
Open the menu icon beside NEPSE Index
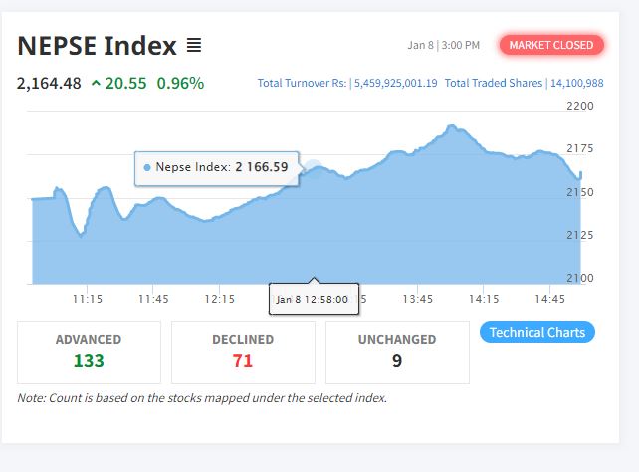[194, 46]
